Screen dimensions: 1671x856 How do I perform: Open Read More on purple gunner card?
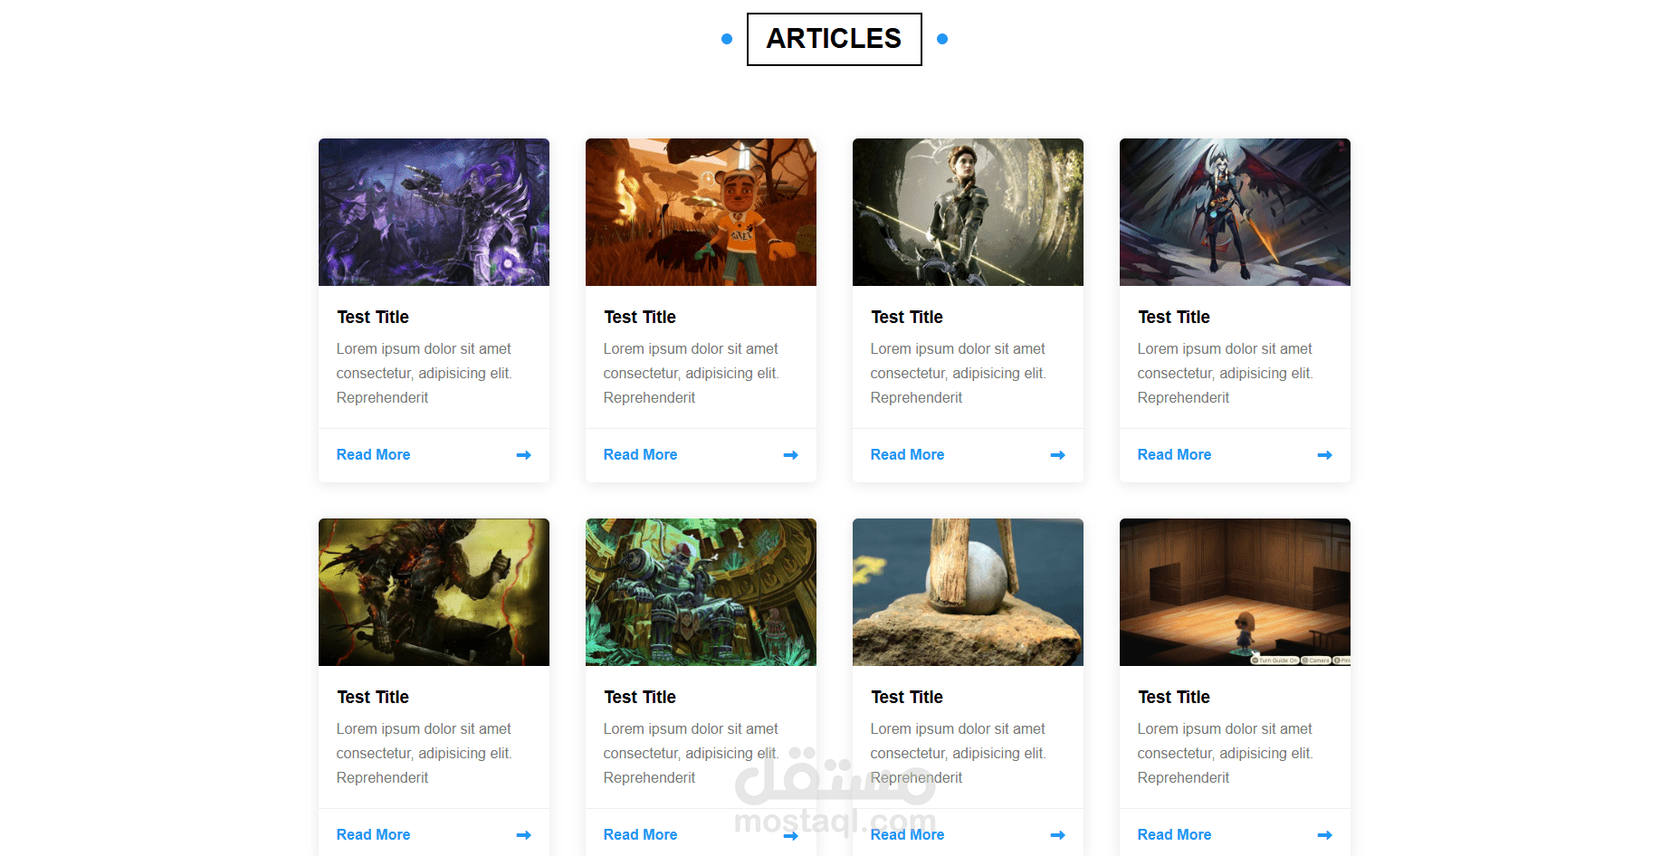373,454
